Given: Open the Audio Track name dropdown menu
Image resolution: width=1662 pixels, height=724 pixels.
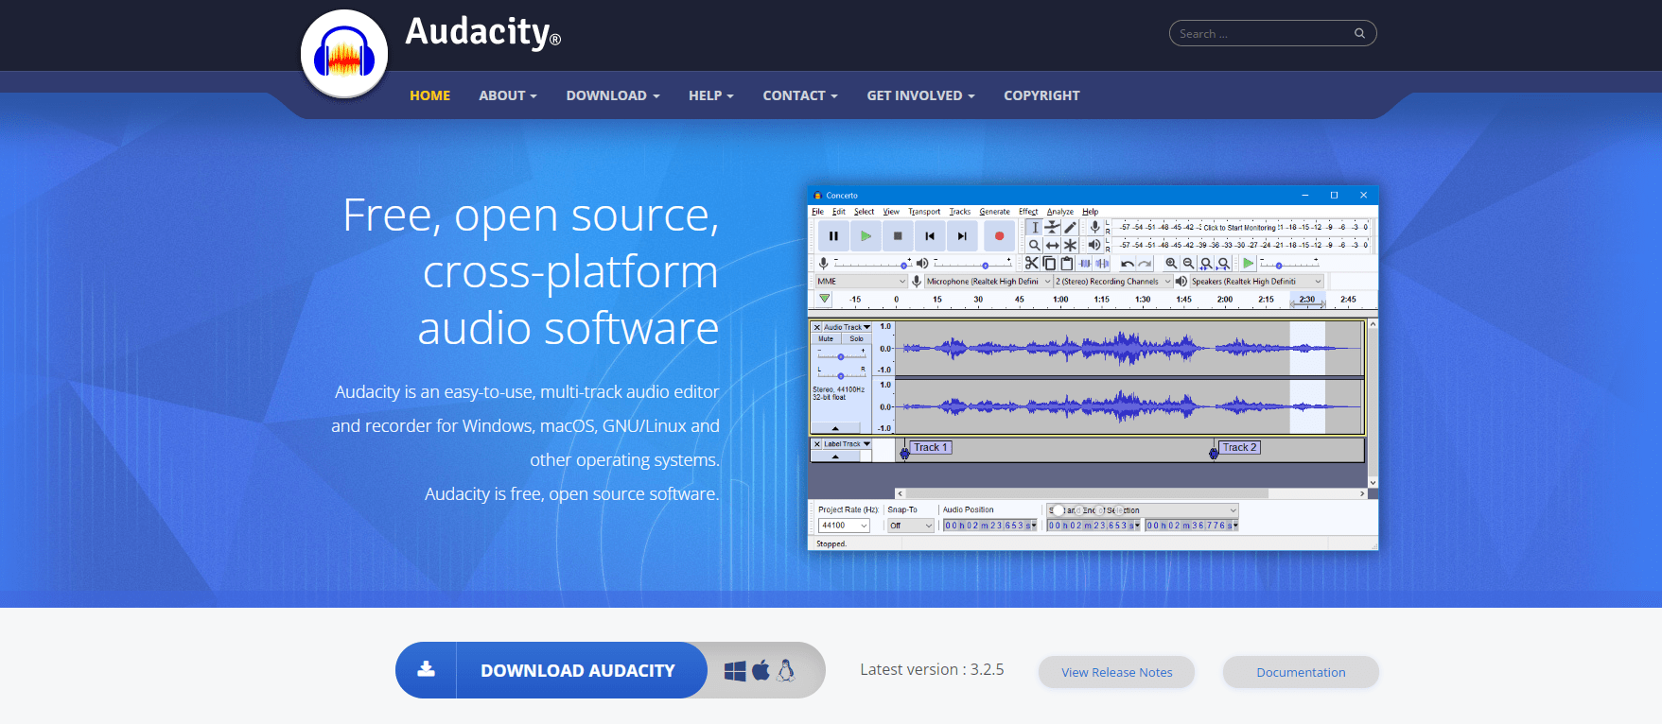Looking at the screenshot, I should tap(848, 327).
